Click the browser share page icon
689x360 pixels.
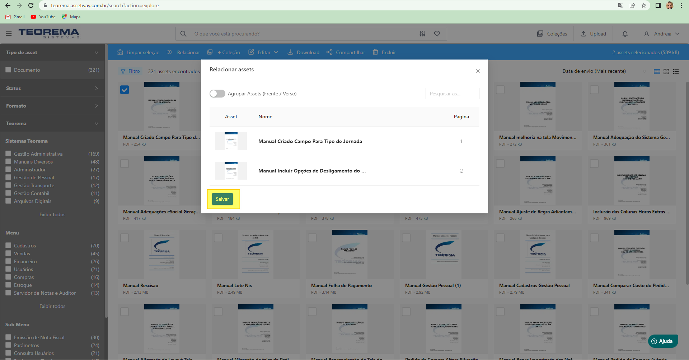click(x=632, y=5)
